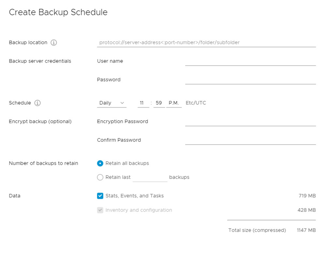Click the minutes field showing 59
Image resolution: width=326 pixels, height=276 pixels.
pos(159,103)
